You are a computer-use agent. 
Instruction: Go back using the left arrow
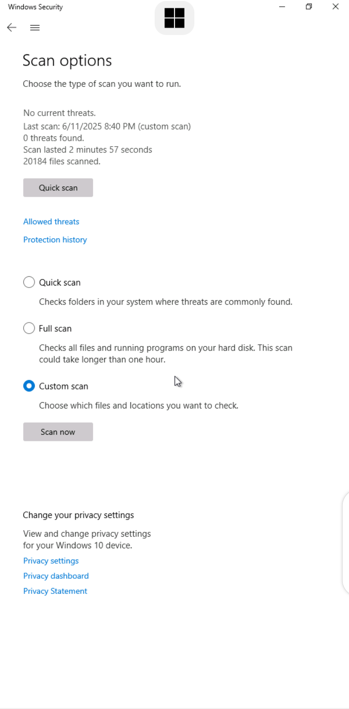point(12,28)
